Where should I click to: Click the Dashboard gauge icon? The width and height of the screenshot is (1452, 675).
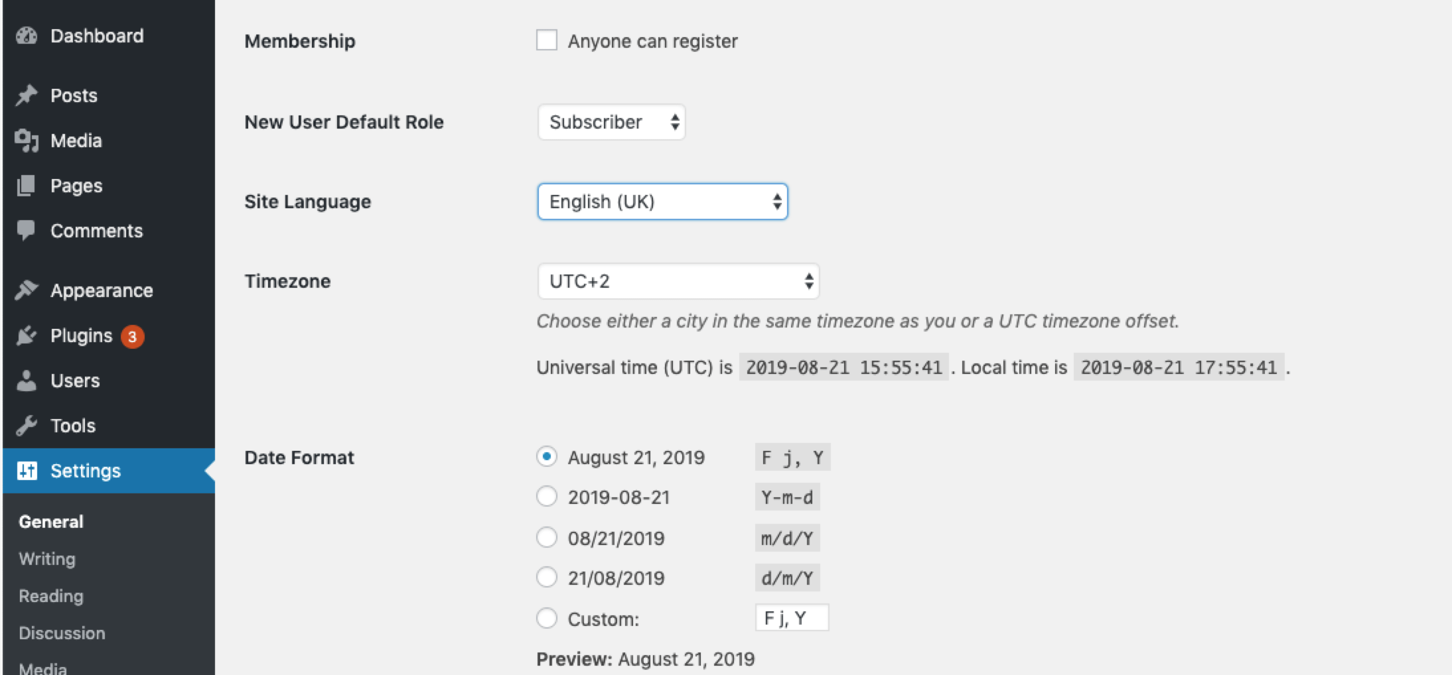click(27, 36)
